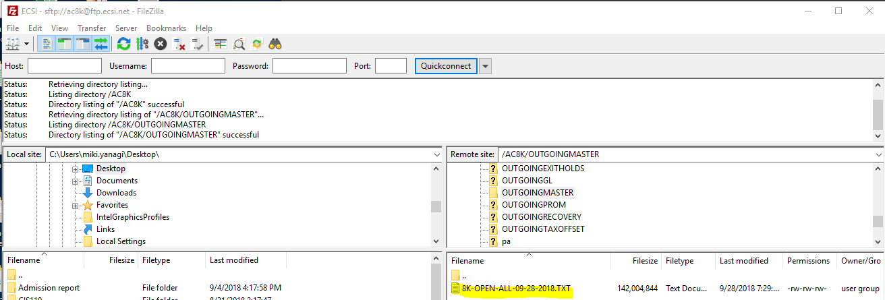Select Downloads folder in local tree

tap(116, 193)
